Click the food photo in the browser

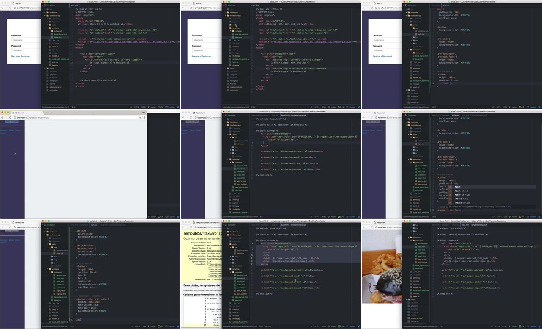pos(382,266)
